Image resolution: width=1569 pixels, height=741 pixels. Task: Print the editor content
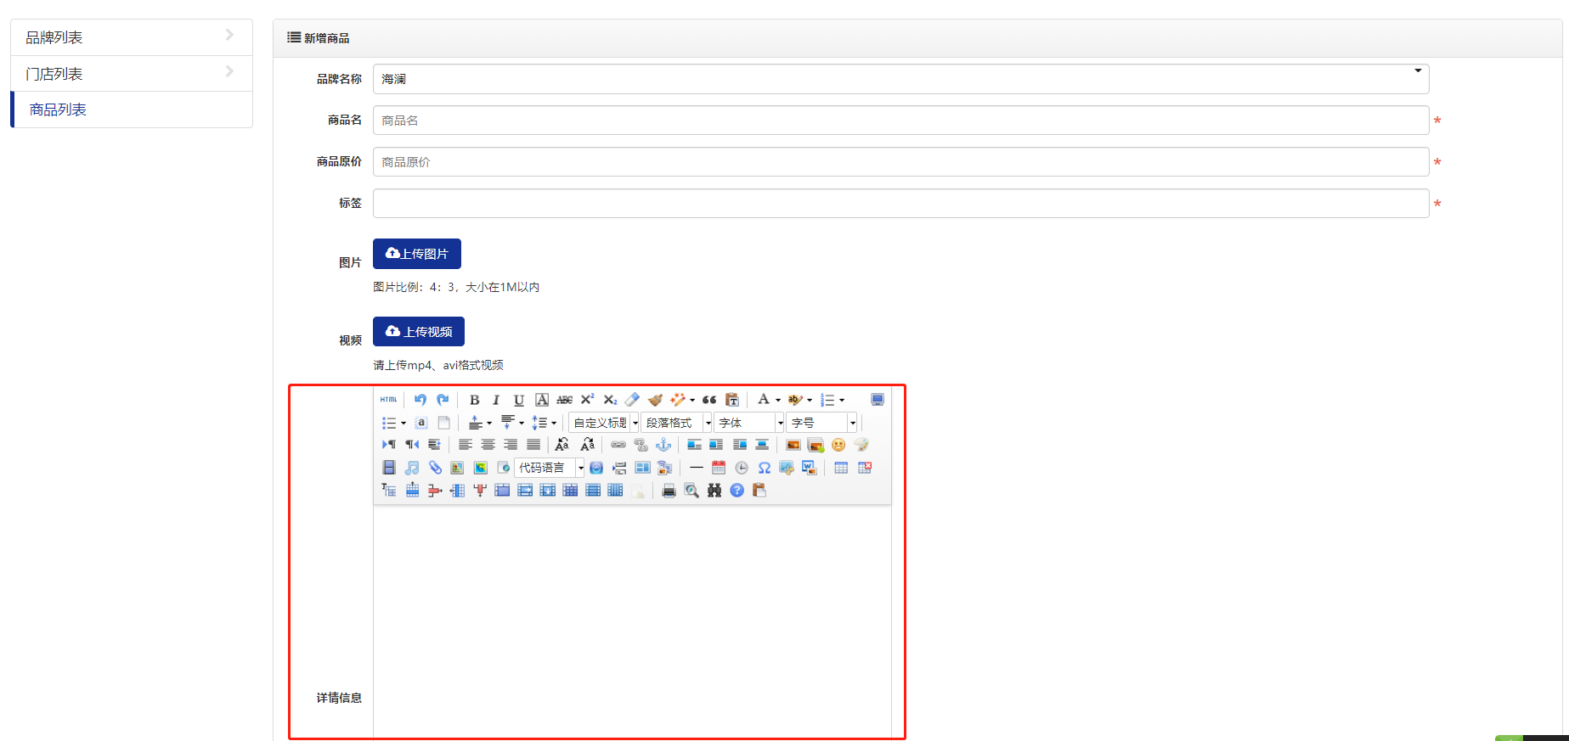pyautogui.click(x=669, y=491)
